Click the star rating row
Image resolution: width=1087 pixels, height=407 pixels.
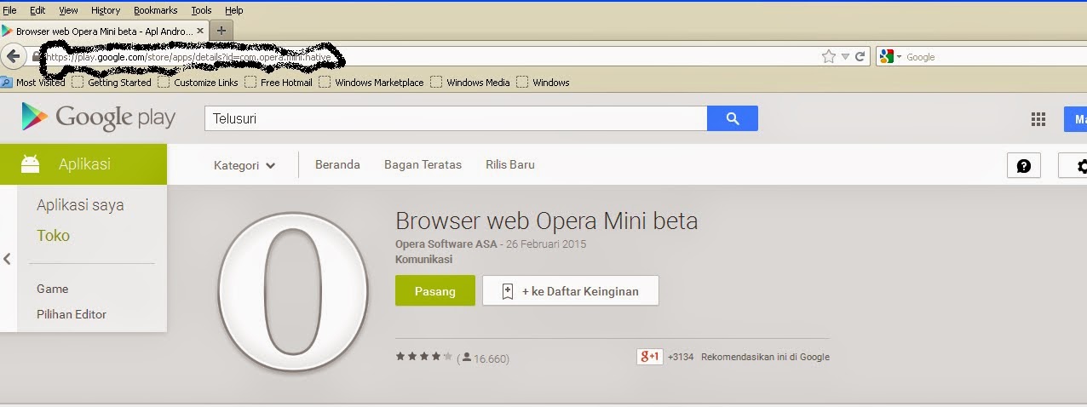coord(423,357)
